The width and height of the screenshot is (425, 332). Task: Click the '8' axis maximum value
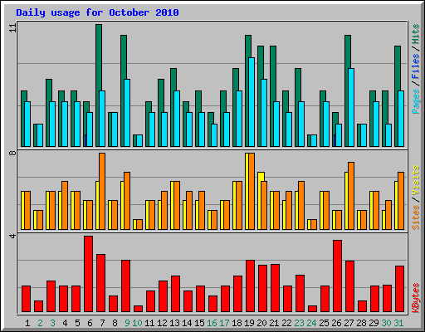tap(12, 153)
